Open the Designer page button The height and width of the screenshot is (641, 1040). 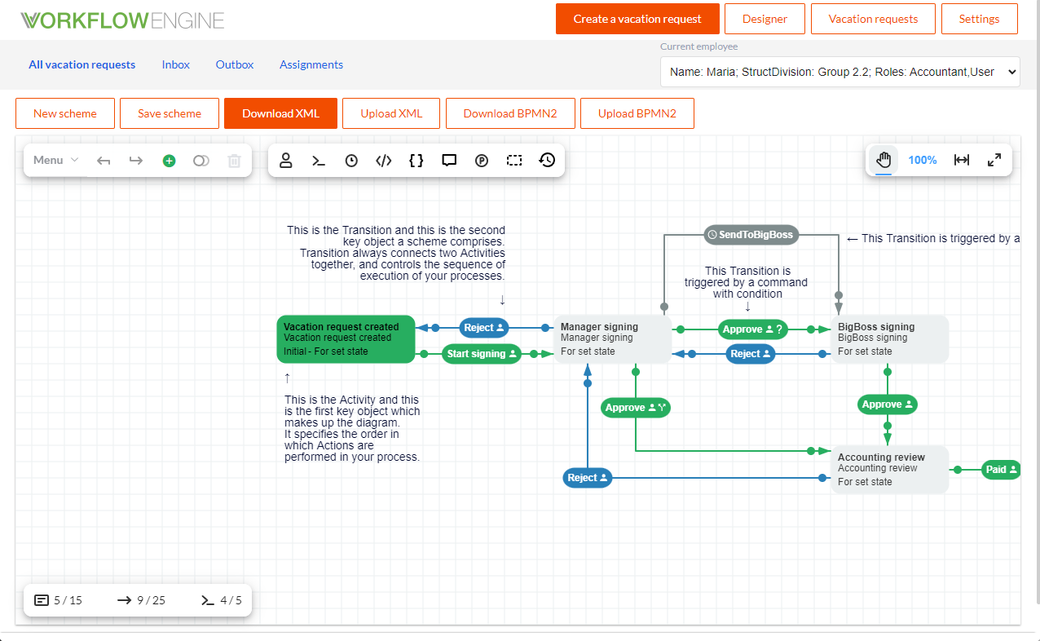click(765, 19)
